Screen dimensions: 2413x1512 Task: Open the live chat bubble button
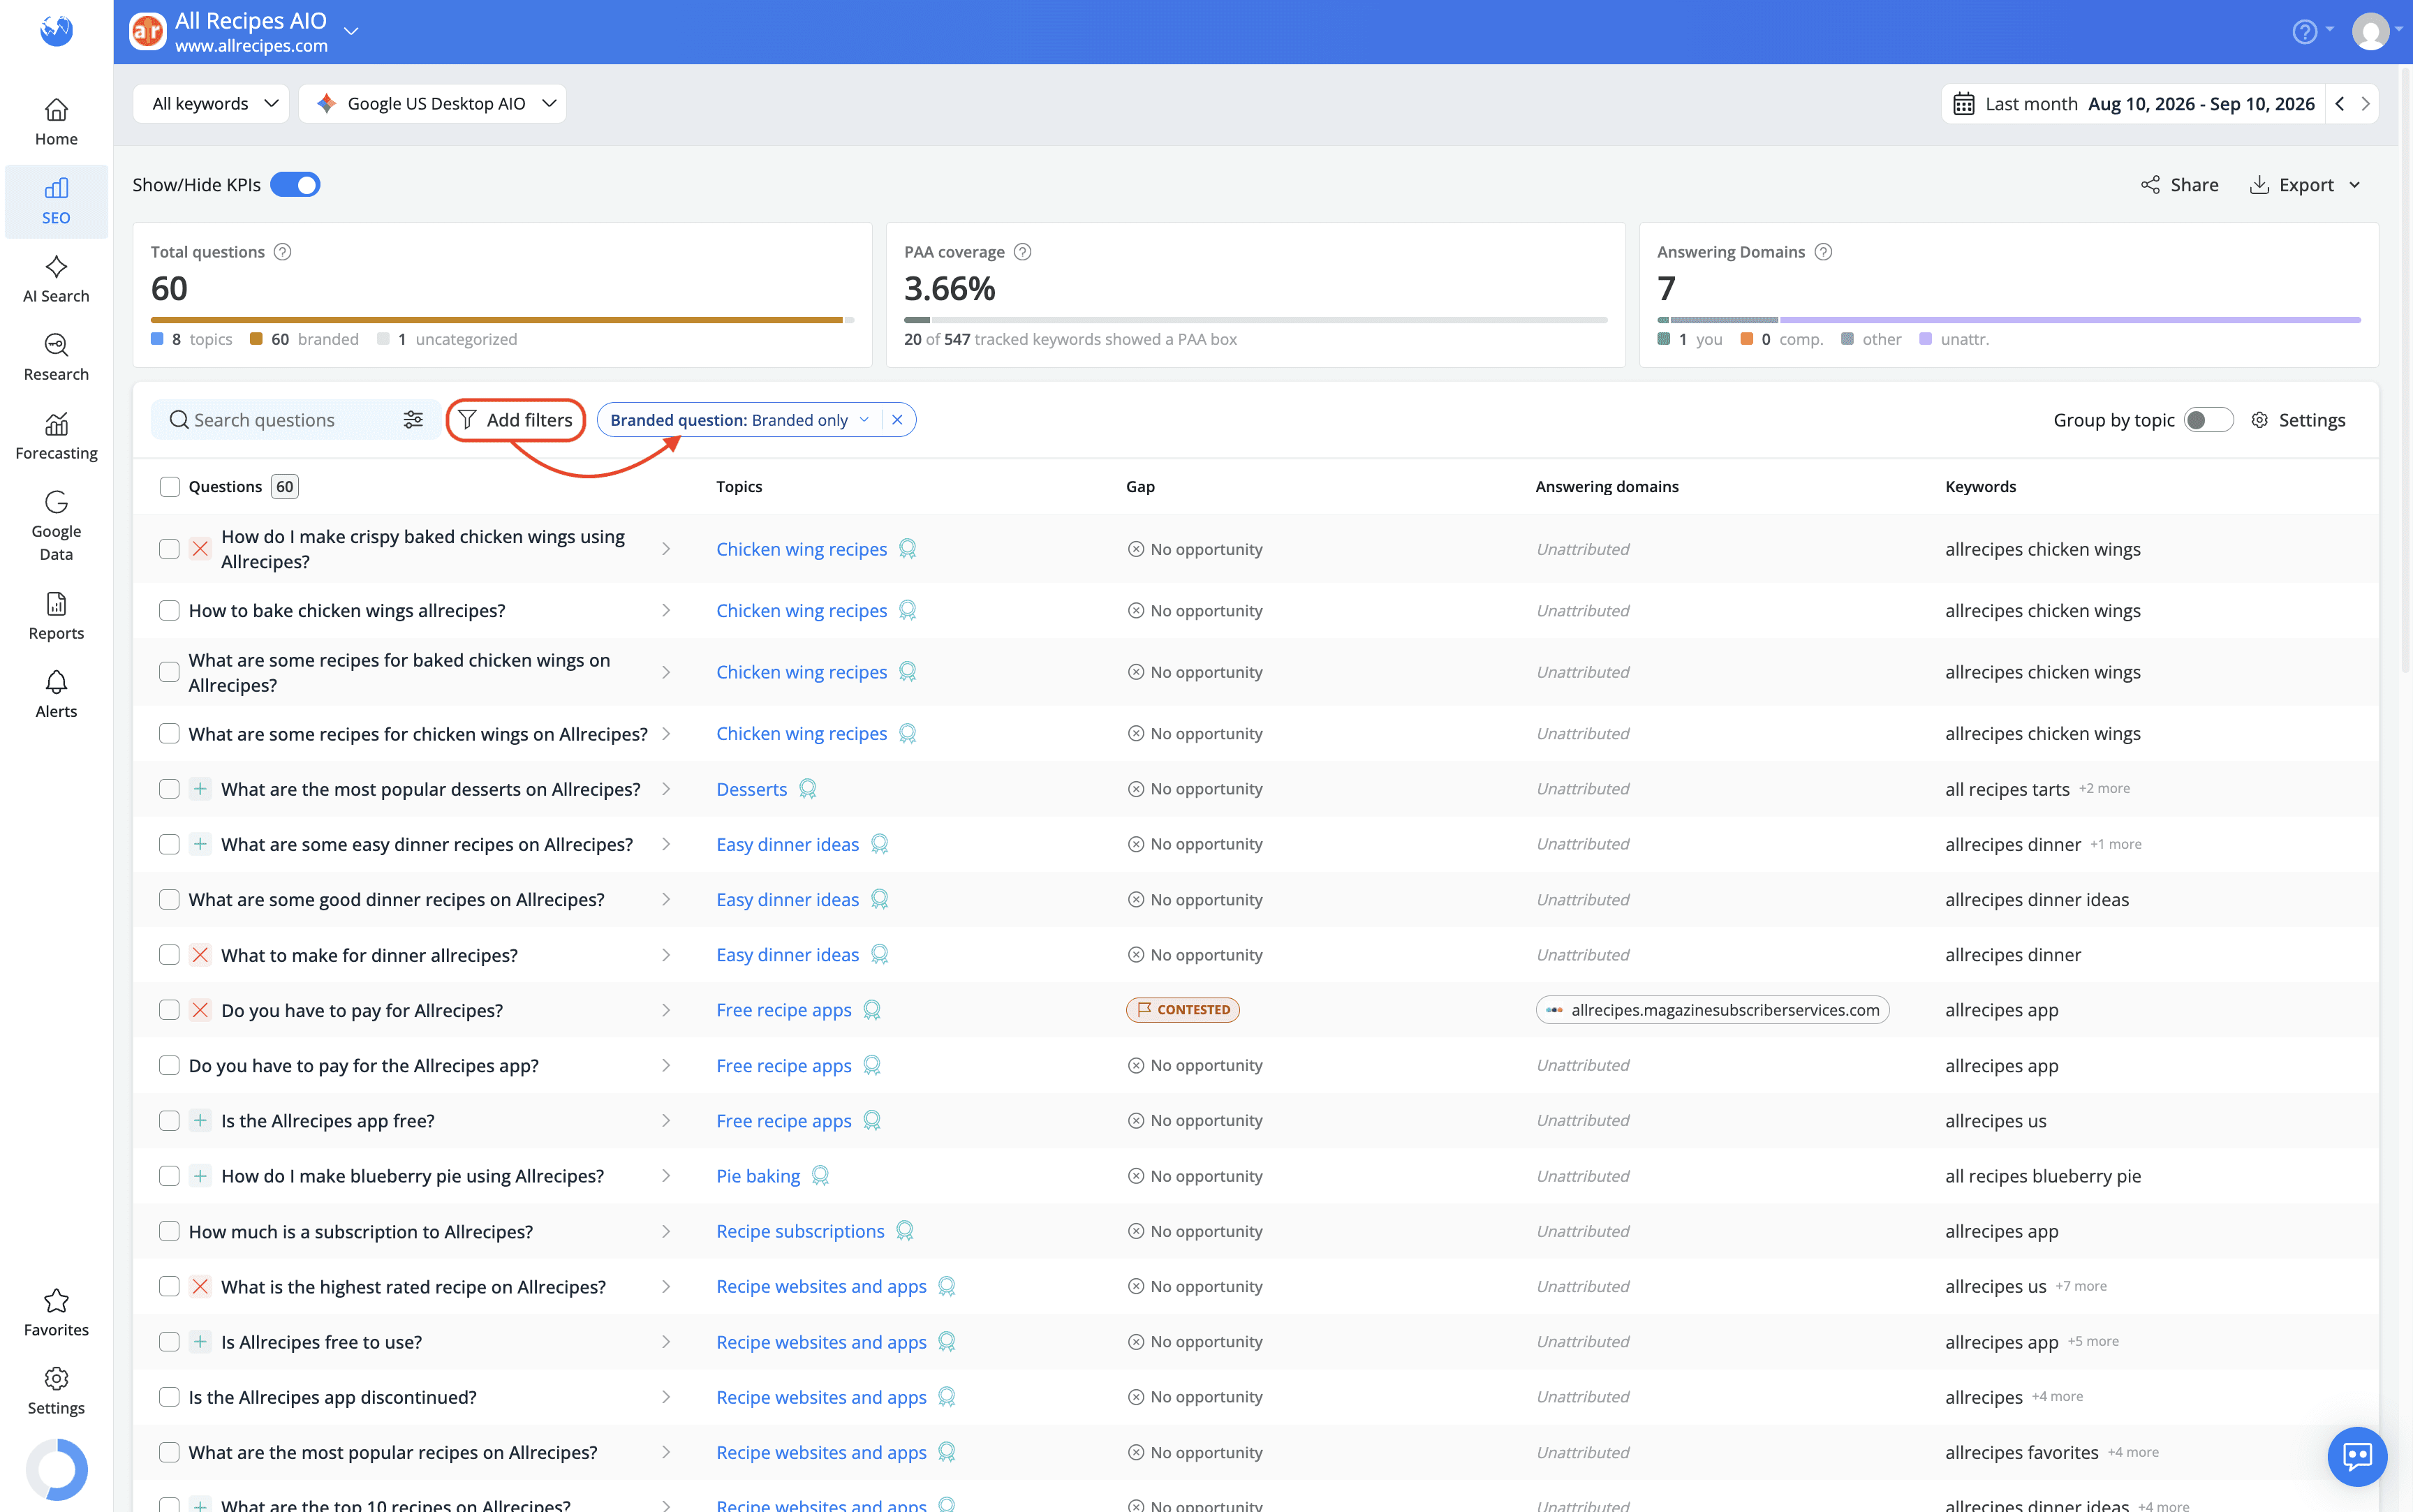(x=2357, y=1456)
